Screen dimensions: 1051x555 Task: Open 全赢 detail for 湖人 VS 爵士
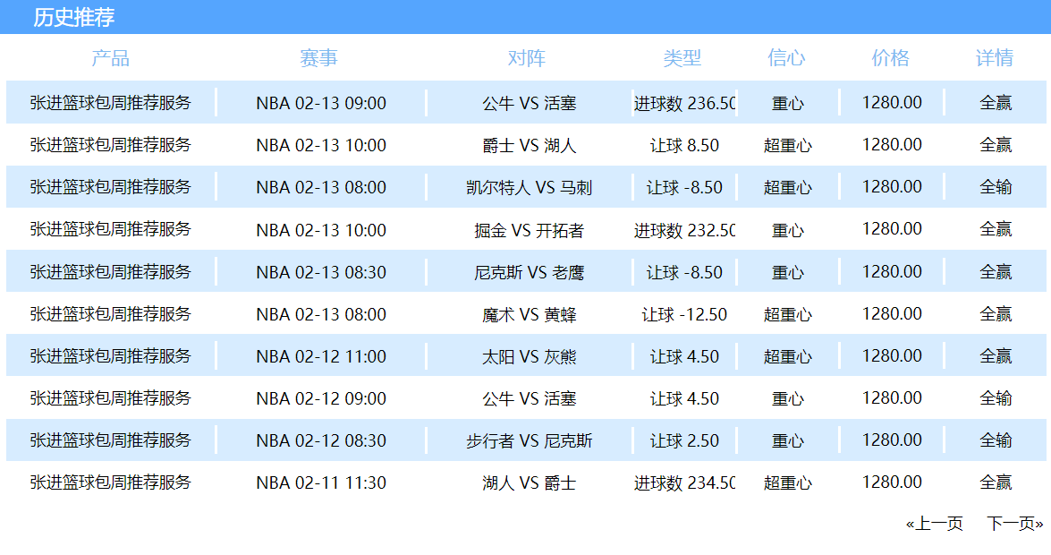click(996, 482)
